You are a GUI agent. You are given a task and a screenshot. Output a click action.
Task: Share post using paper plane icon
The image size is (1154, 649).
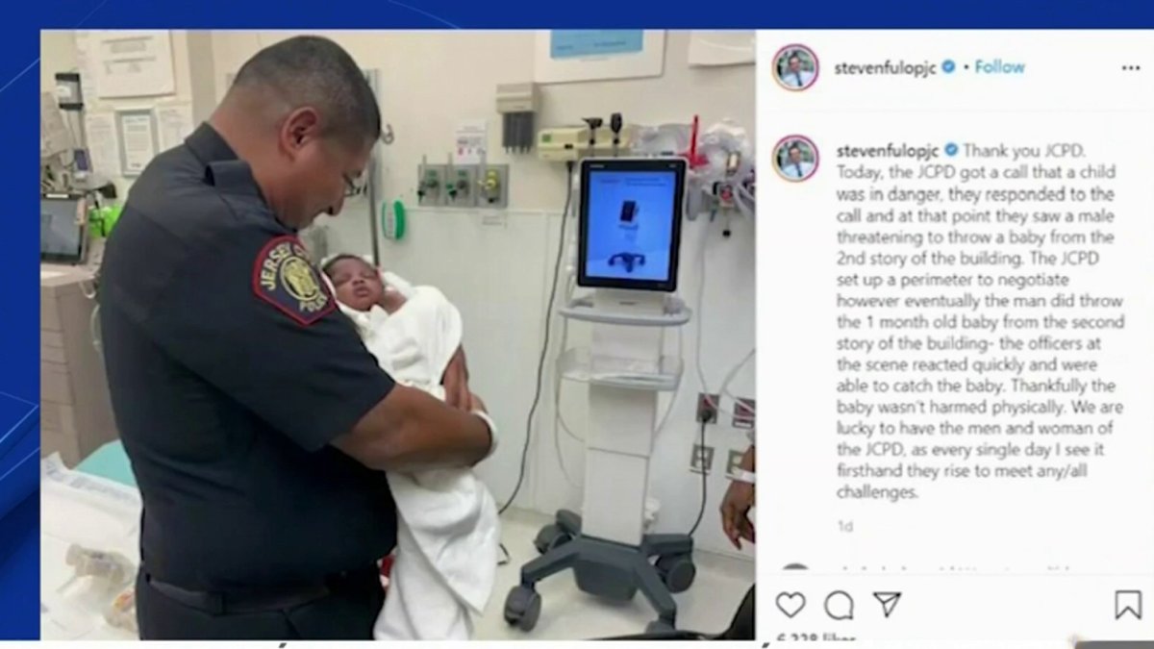[887, 604]
